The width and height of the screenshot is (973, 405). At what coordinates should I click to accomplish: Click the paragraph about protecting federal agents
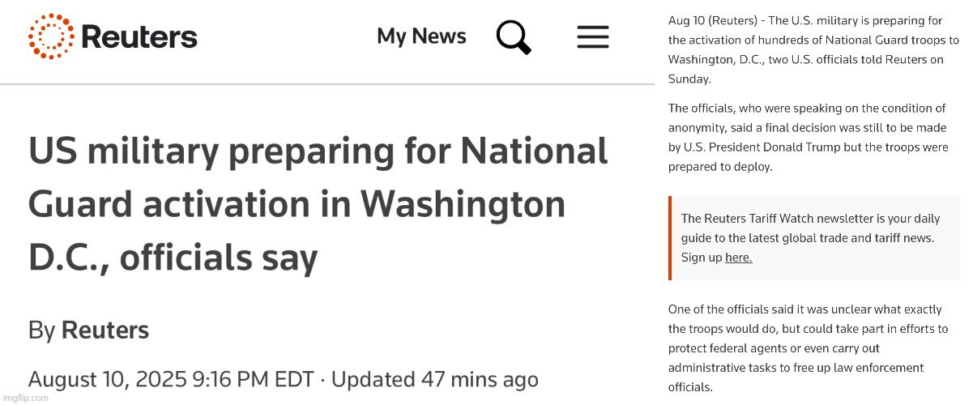[x=807, y=348]
